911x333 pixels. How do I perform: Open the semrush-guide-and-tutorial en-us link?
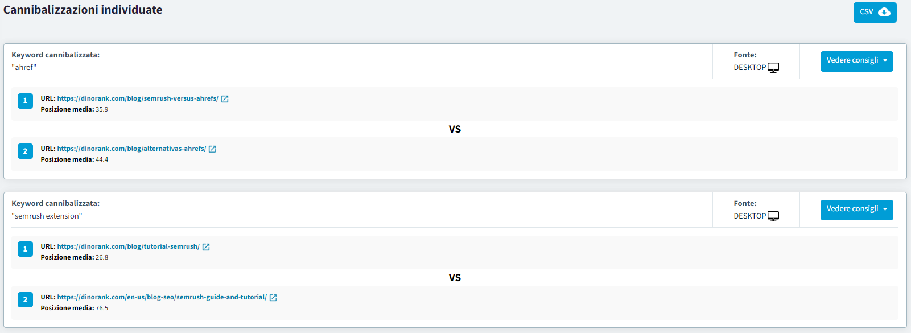click(x=162, y=297)
